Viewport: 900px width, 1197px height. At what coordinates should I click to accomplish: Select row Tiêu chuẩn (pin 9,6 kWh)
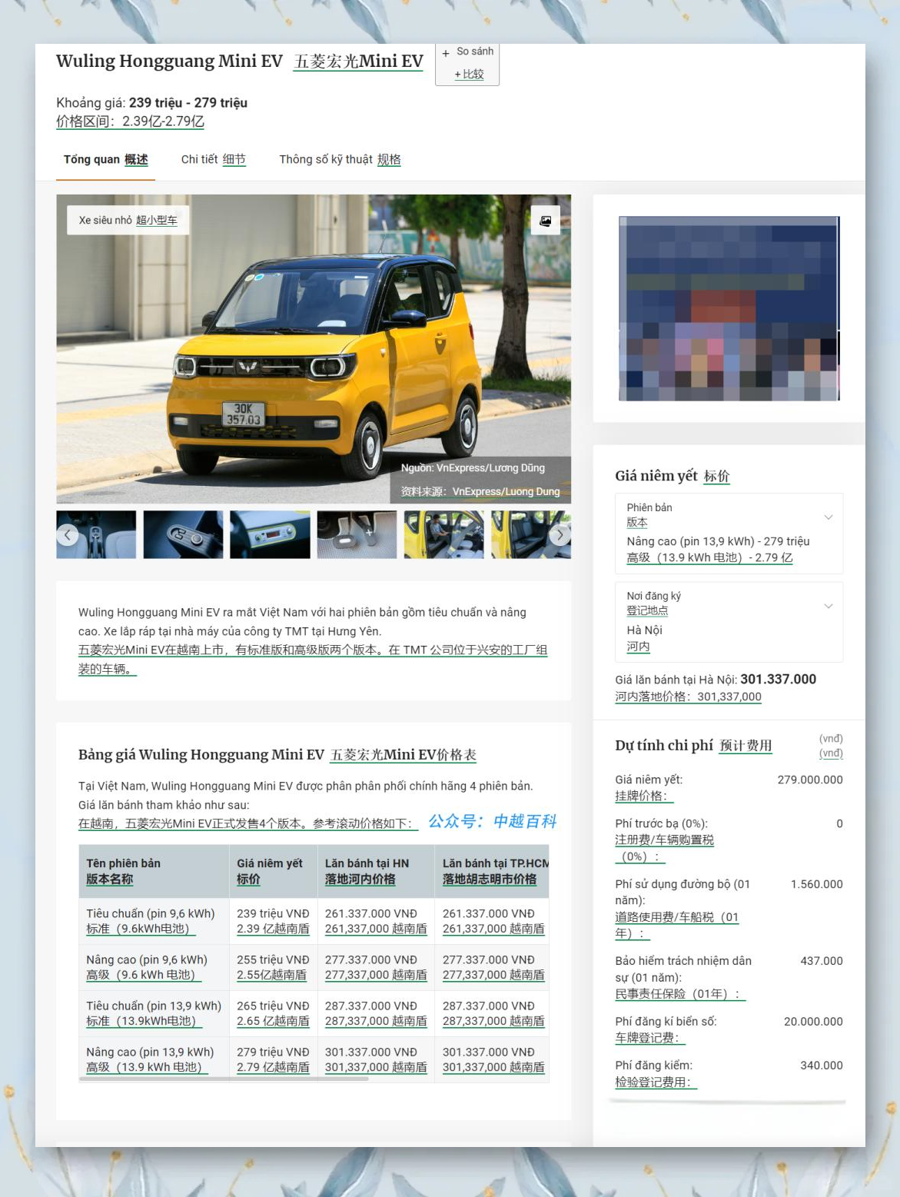click(x=314, y=921)
